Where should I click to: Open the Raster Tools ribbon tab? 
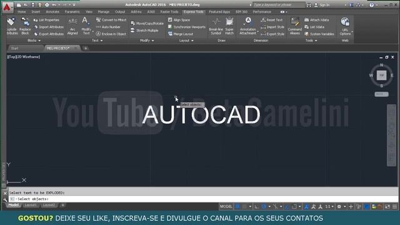click(169, 12)
